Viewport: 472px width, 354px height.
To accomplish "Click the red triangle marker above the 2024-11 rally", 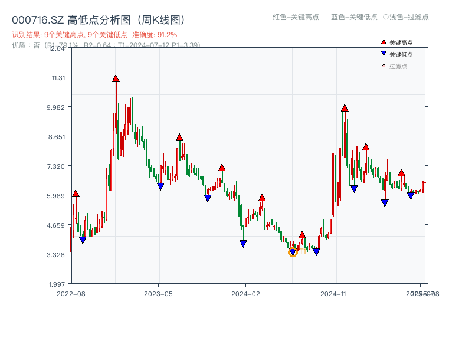I will [345, 108].
